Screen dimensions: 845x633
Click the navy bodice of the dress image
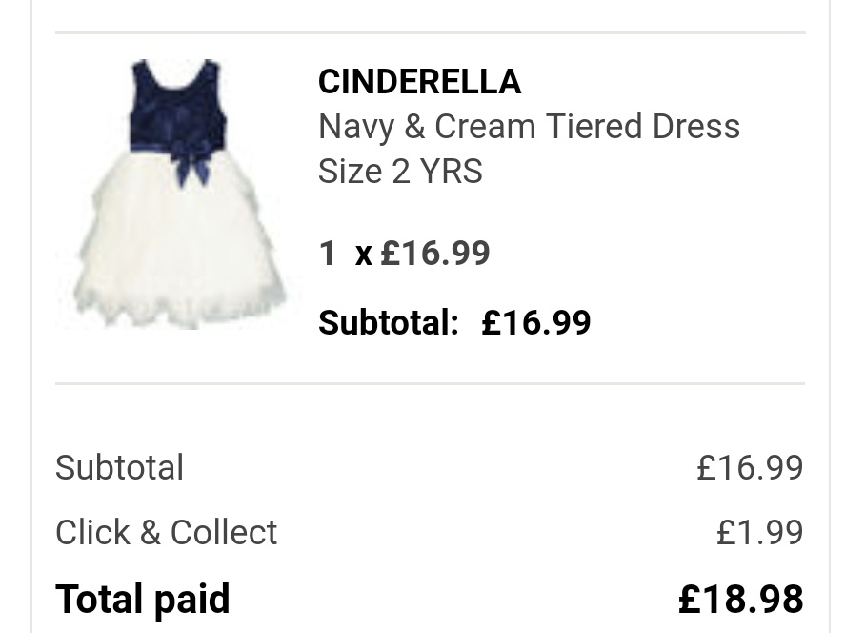pos(177,105)
